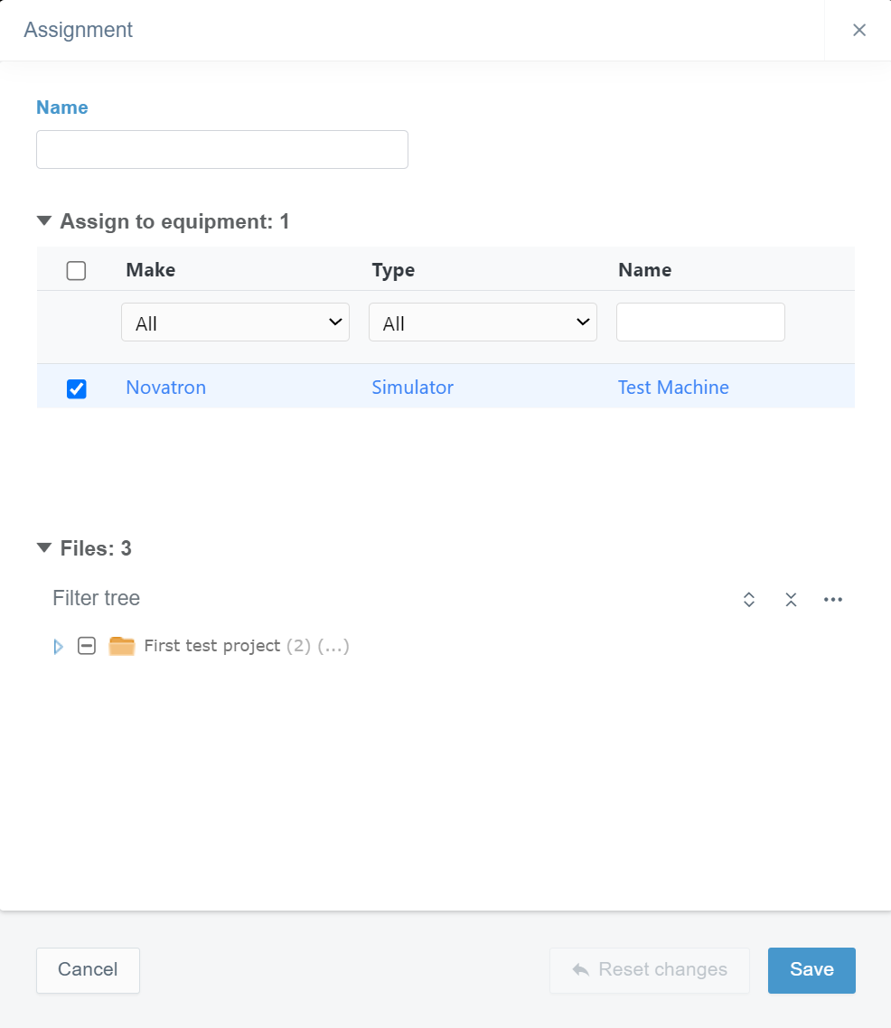Collapse the Files section
This screenshot has width=891, height=1028.
click(x=44, y=548)
